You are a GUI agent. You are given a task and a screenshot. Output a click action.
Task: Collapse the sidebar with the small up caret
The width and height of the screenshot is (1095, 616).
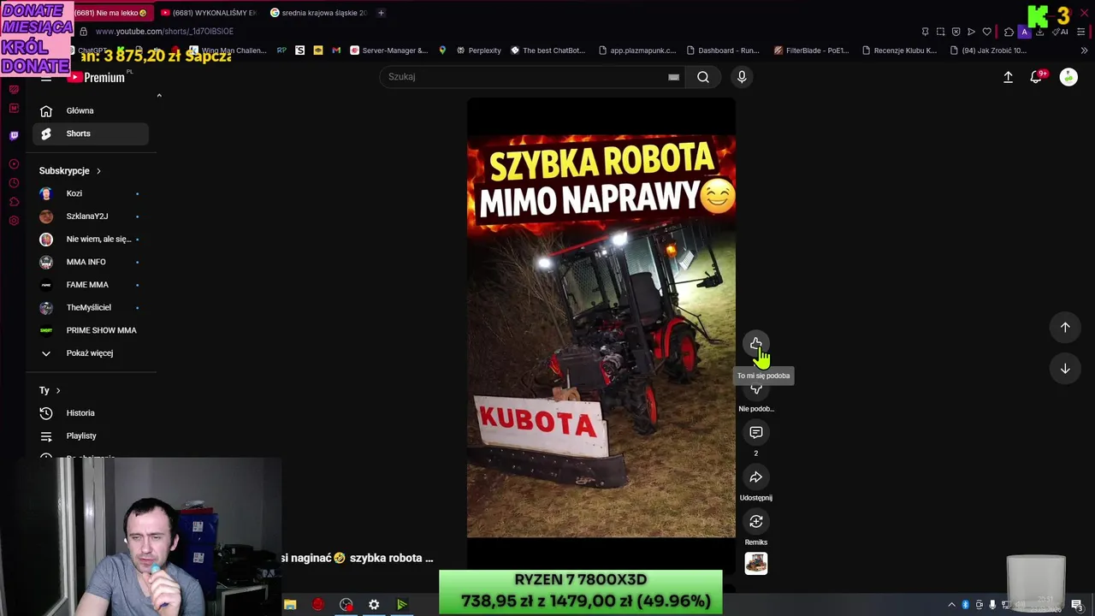click(159, 96)
